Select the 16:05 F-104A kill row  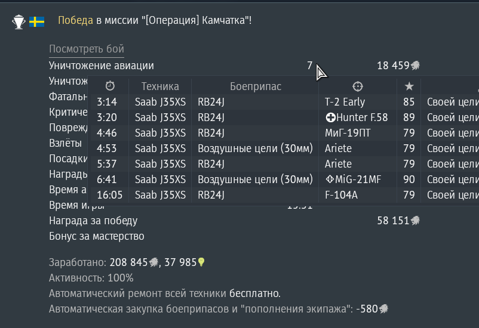point(285,195)
